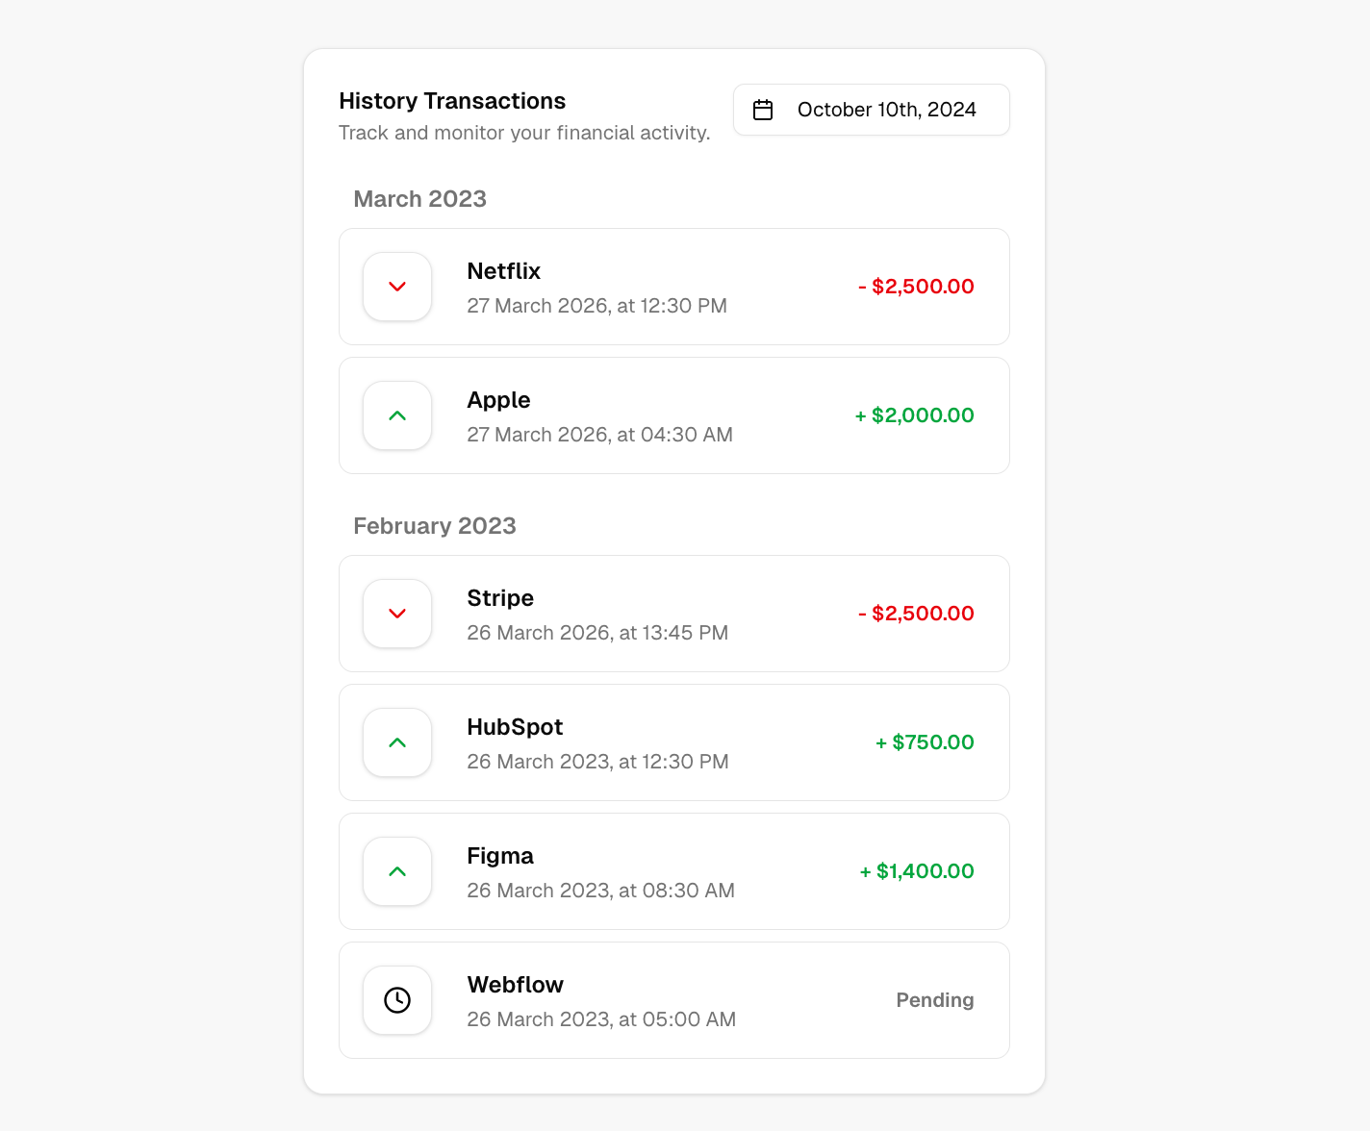The image size is (1370, 1131).
Task: Click the History Transactions heading
Action: tap(452, 101)
